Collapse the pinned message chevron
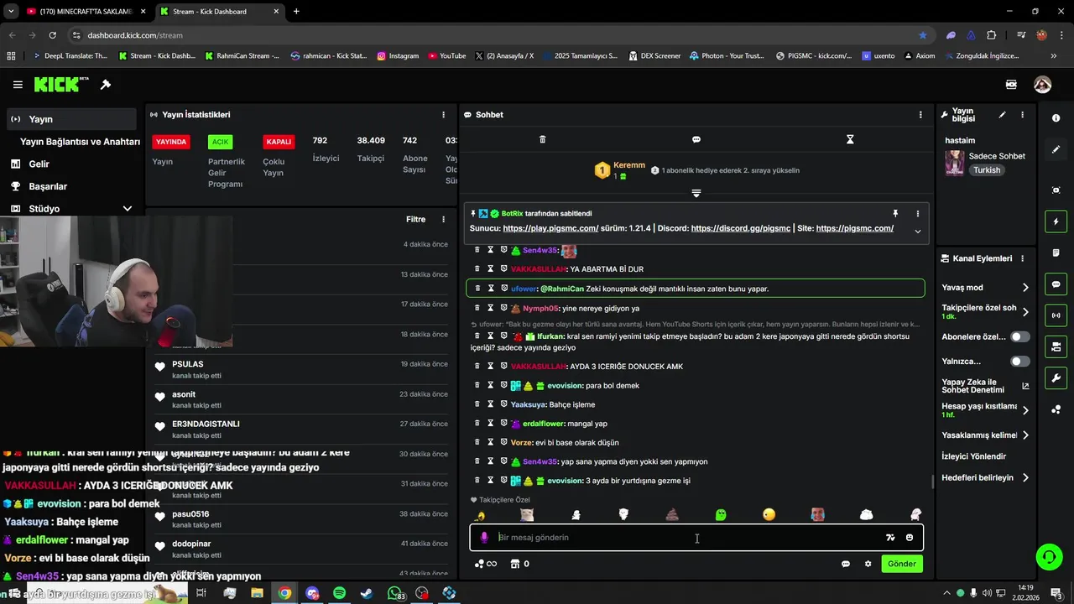 917,231
